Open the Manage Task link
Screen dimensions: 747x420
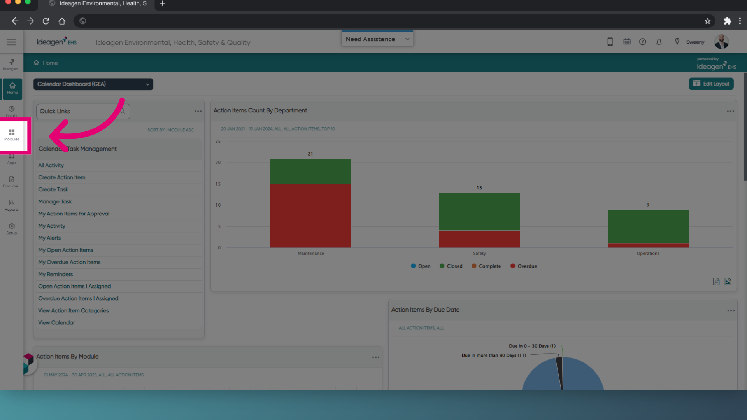pyautogui.click(x=55, y=201)
